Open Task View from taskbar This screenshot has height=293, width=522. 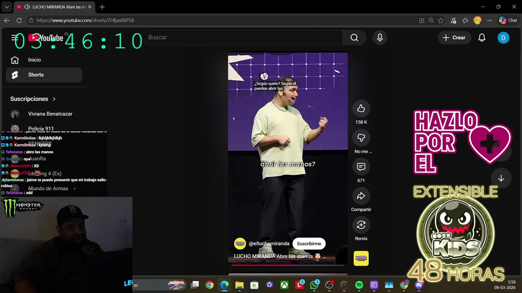(x=195, y=285)
